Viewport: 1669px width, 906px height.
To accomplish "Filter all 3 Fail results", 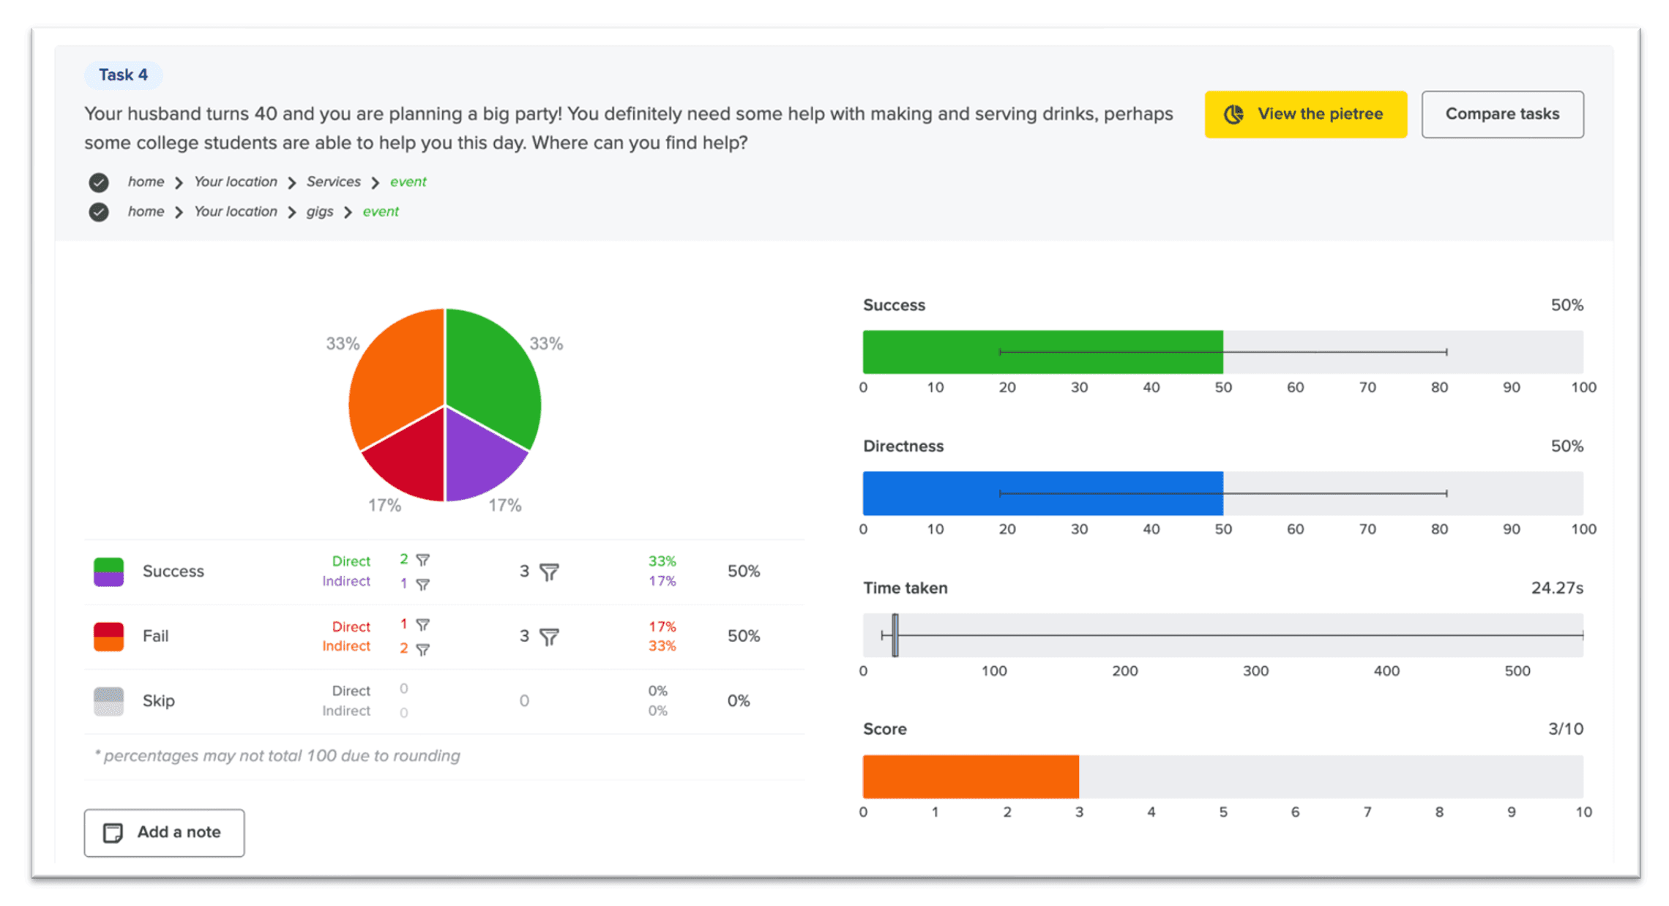I will pos(549,637).
